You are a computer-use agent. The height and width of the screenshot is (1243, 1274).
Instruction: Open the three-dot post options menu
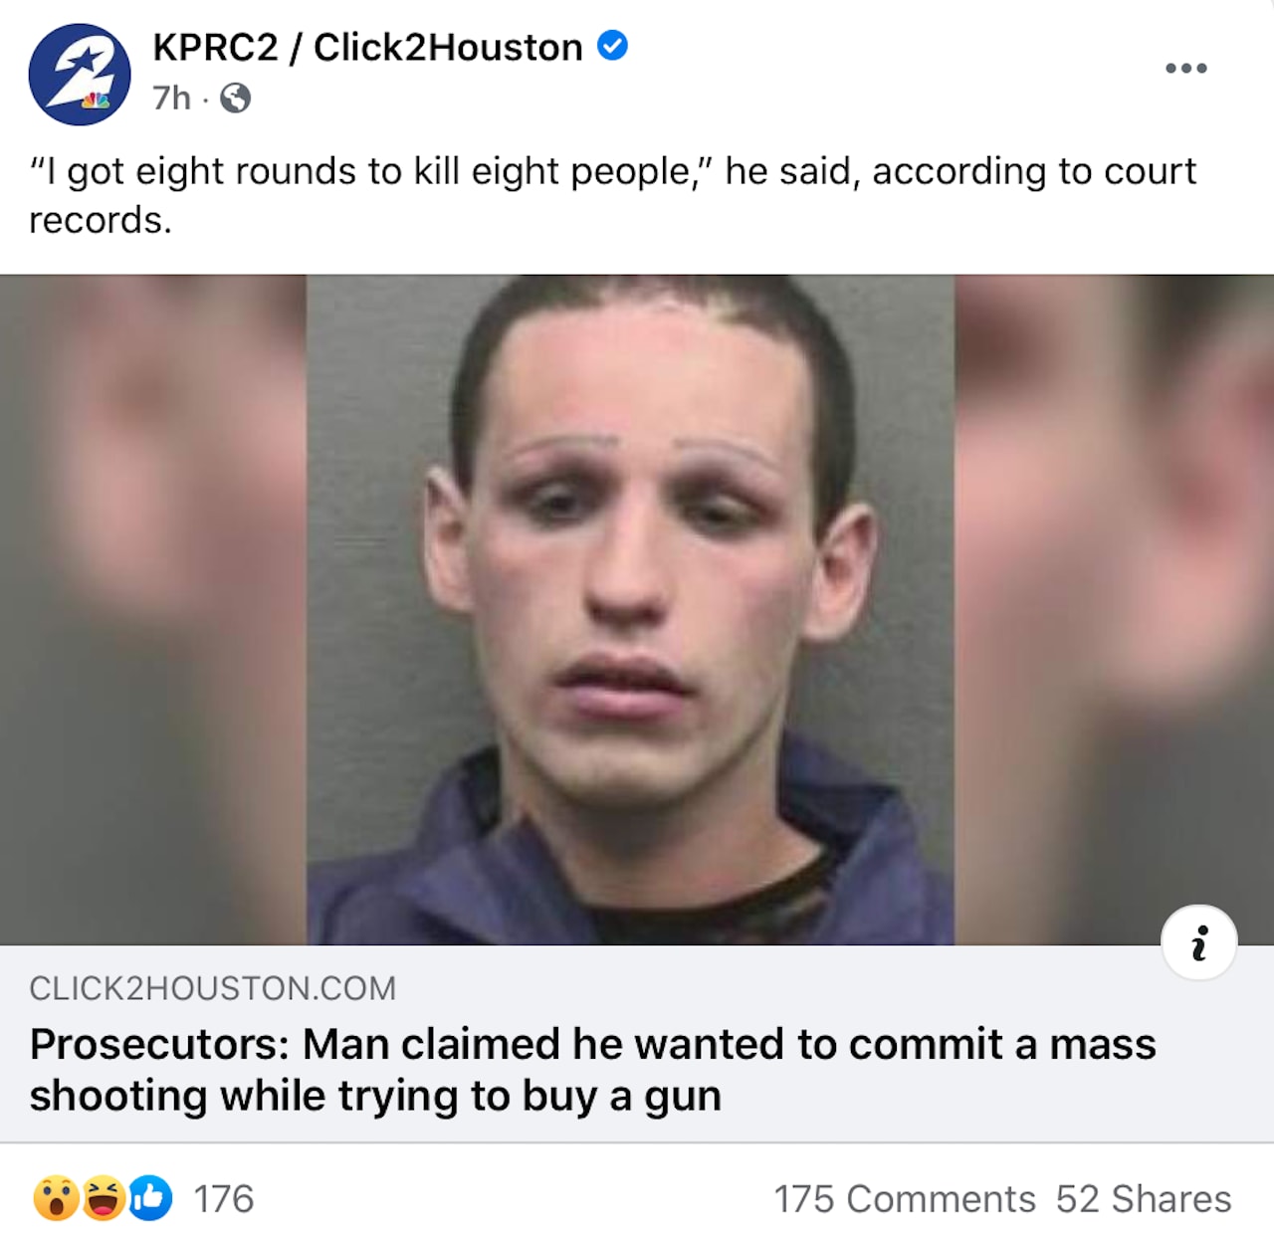(1186, 68)
